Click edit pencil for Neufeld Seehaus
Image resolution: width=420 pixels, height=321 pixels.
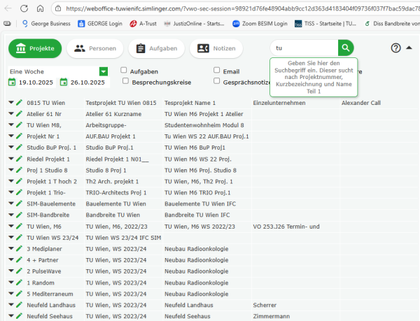pos(20,317)
